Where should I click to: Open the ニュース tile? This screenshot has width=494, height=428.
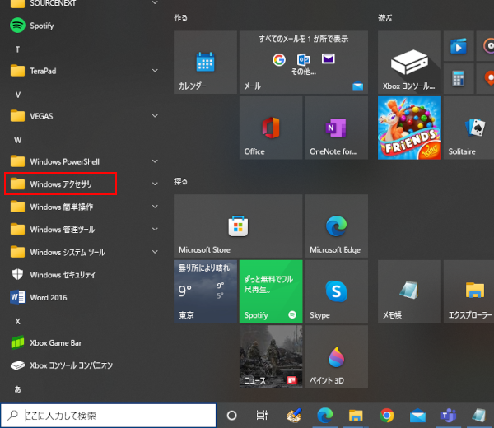[x=271, y=357]
